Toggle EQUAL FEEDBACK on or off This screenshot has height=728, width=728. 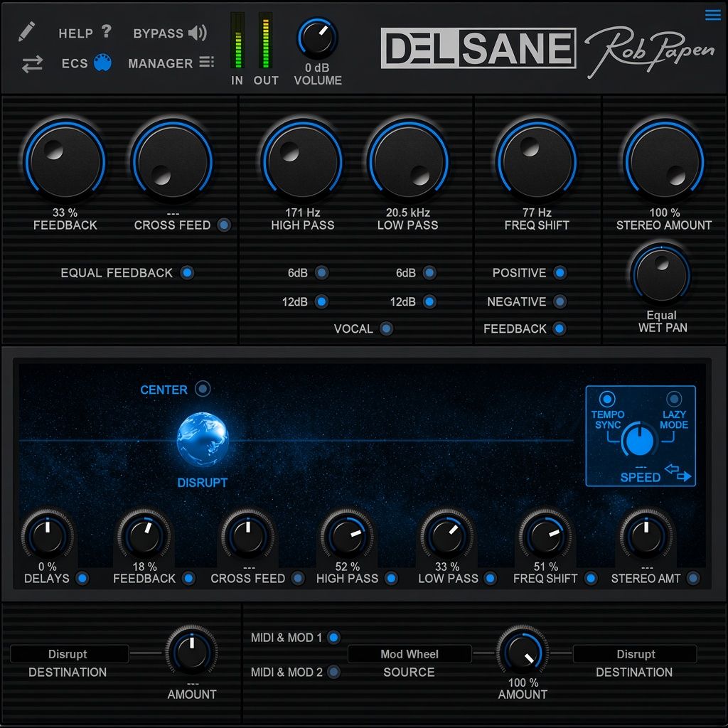click(188, 272)
